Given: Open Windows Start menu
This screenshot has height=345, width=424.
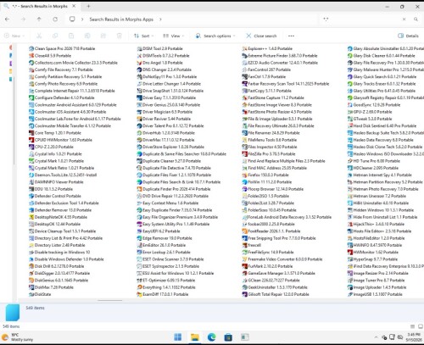Looking at the screenshot, I should pos(178,337).
